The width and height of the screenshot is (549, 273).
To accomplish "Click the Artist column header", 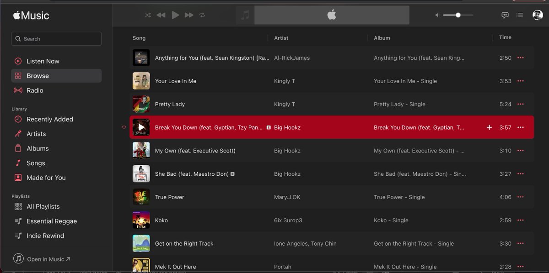I will 281,38.
